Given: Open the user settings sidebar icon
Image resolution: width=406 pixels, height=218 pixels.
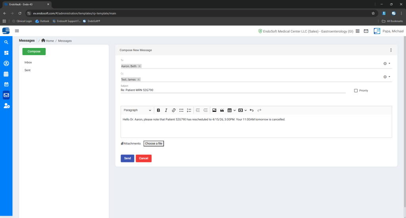Looking at the screenshot, I should click(x=6, y=105).
